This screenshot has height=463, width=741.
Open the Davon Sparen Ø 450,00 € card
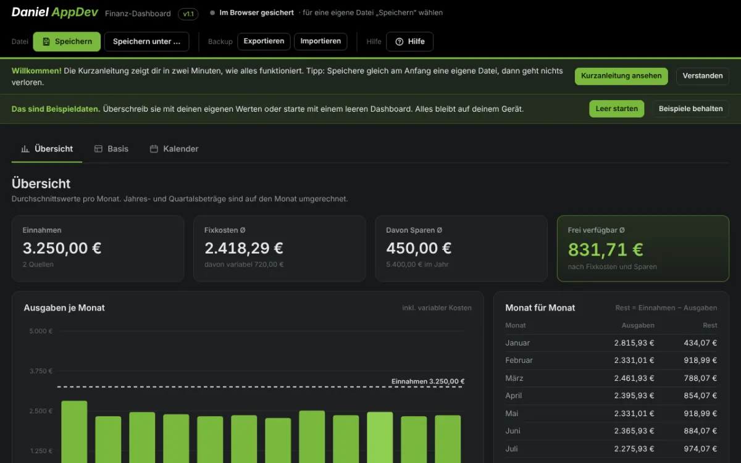(461, 248)
